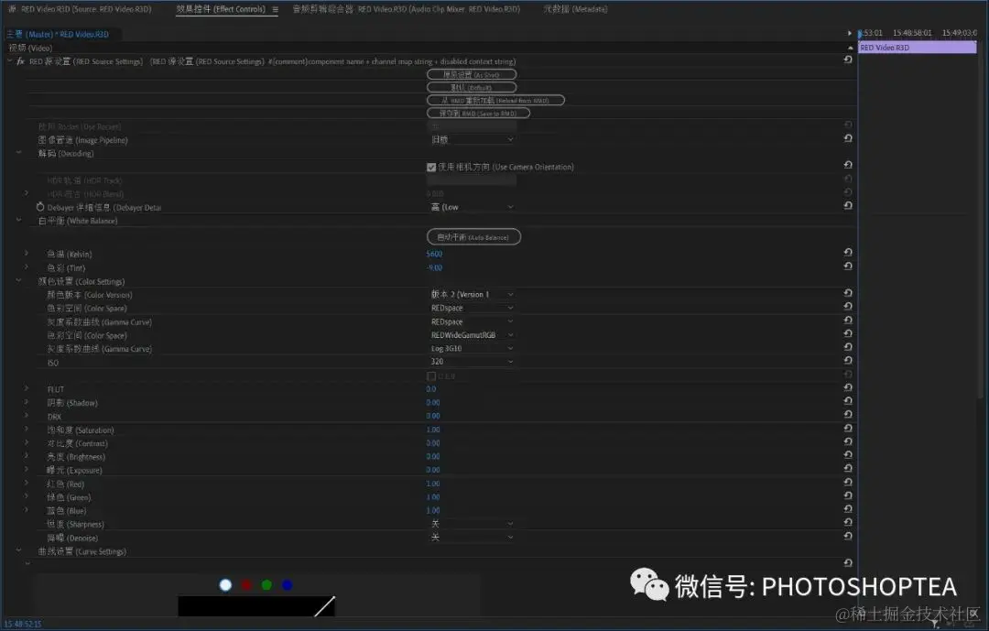The image size is (989, 631).
Task: Reset Use Camera Orientation parameter
Action: 848,165
